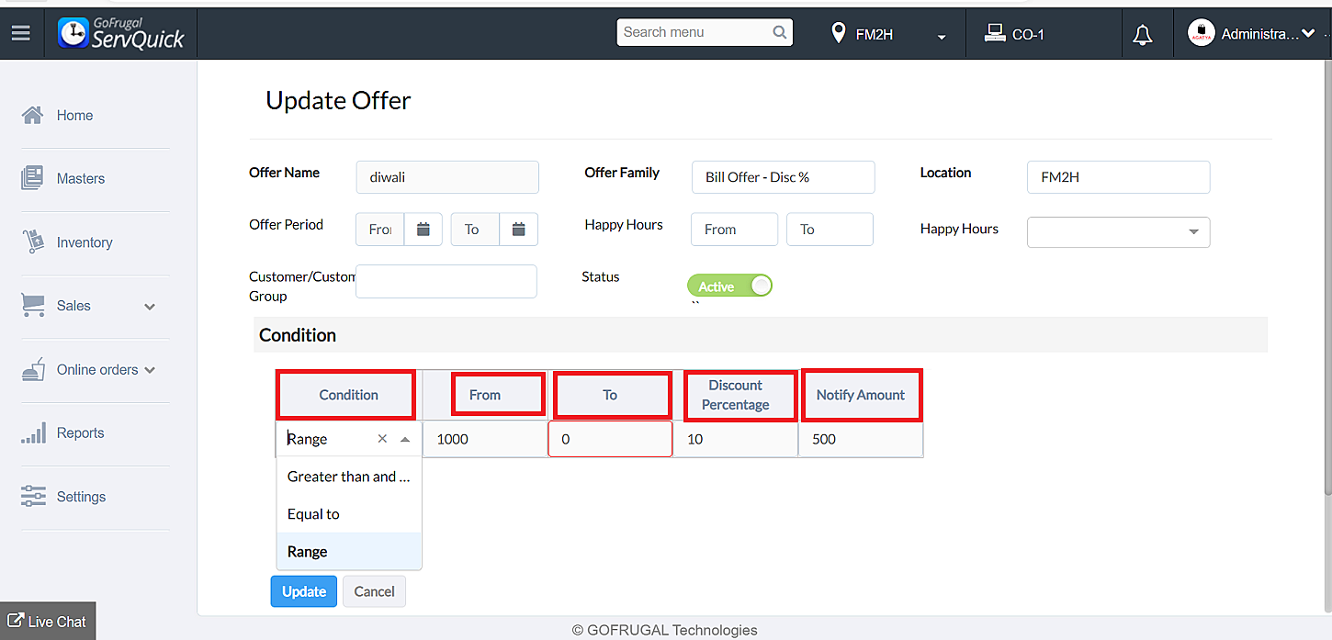Choose 'Greater than and ...' option
The width and height of the screenshot is (1332, 640).
[349, 477]
